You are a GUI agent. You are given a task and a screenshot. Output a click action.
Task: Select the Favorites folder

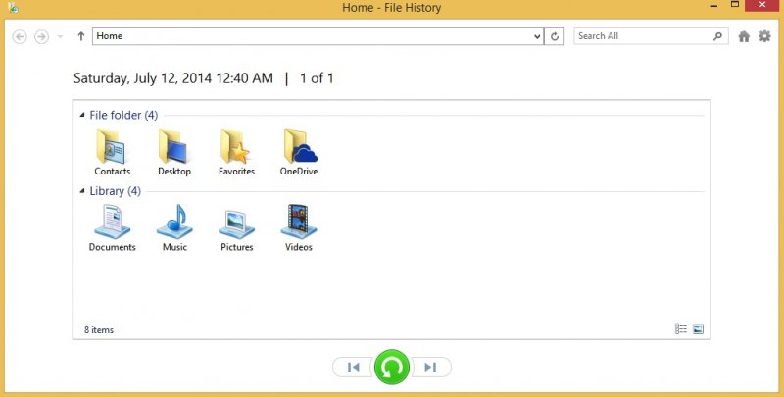click(236, 153)
